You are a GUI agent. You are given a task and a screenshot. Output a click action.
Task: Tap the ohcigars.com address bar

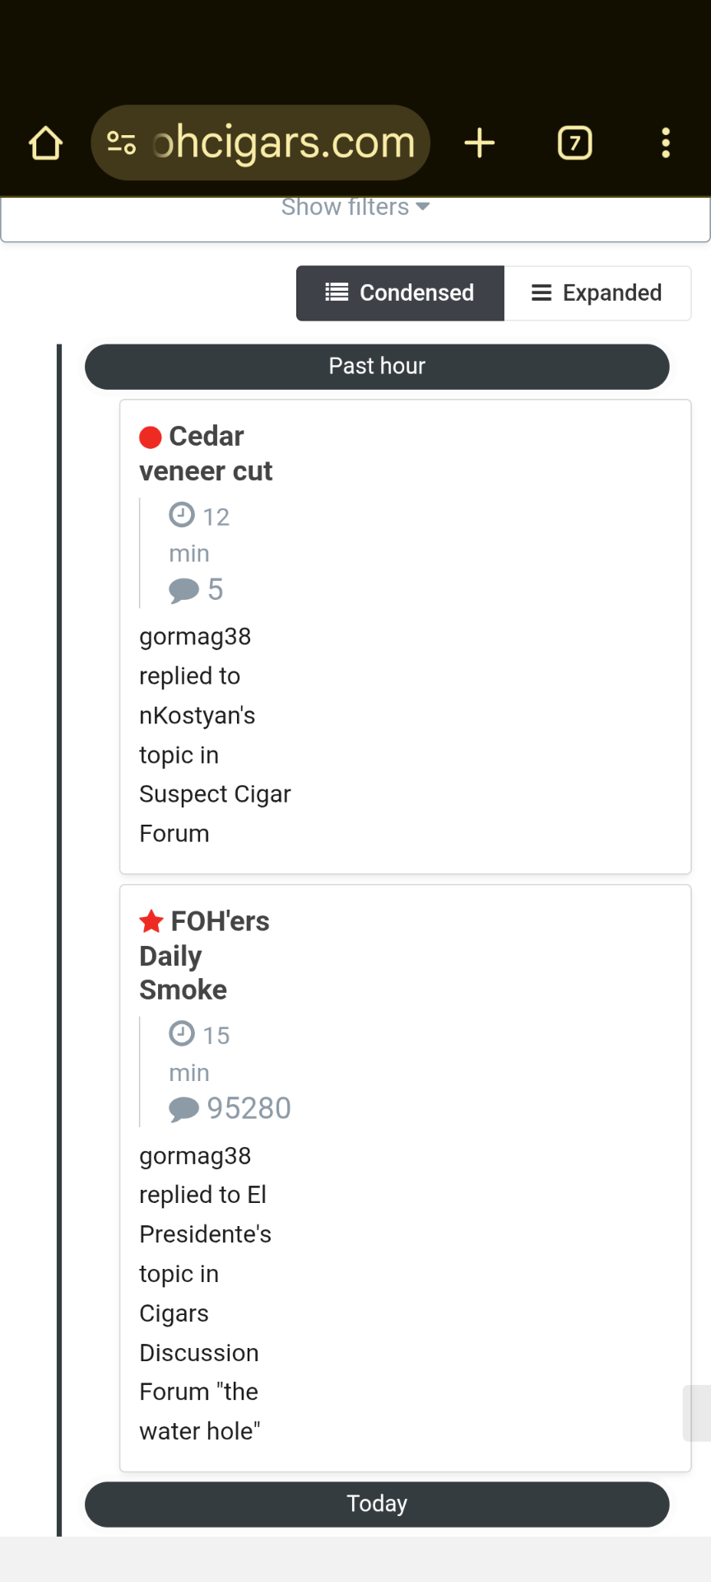[284, 143]
